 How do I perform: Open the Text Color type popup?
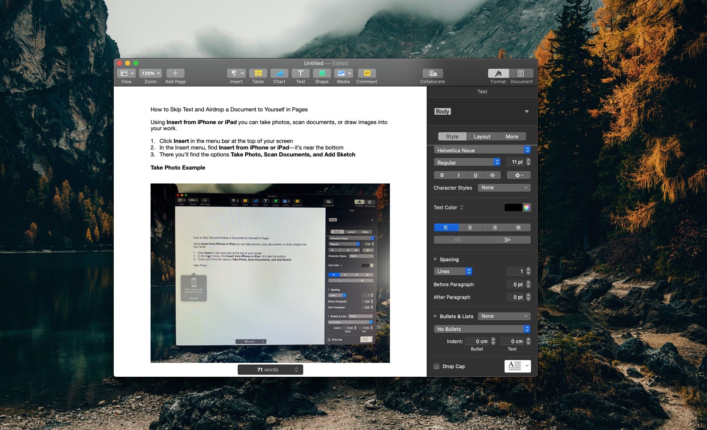462,207
